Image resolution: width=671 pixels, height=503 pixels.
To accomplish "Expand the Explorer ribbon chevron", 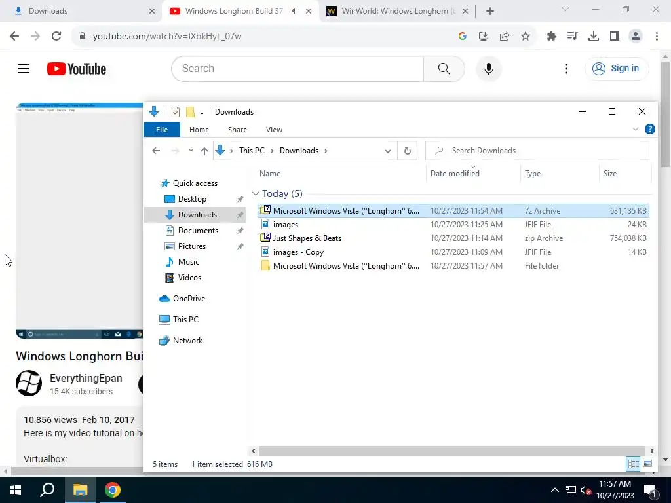I will pyautogui.click(x=636, y=129).
